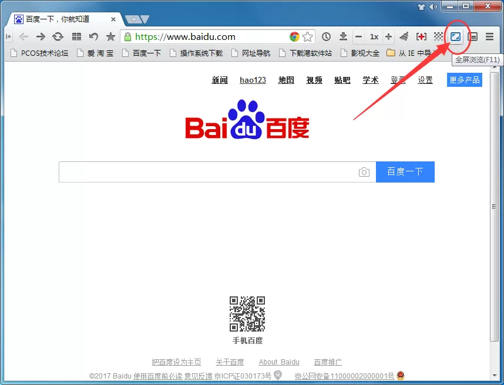
Task: Open the hao123 link
Action: coord(253,80)
